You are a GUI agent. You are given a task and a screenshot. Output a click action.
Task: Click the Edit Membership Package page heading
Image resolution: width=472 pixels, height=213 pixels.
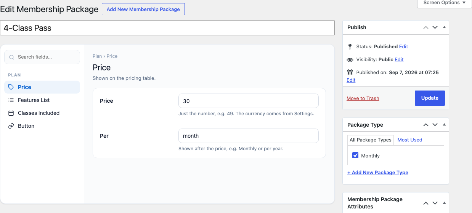click(49, 9)
